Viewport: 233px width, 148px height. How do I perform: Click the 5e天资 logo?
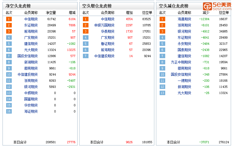[x=217, y=6]
